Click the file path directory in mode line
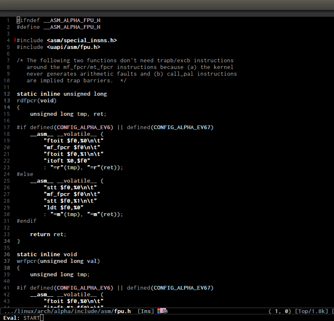334x321 pixels. 58,311
